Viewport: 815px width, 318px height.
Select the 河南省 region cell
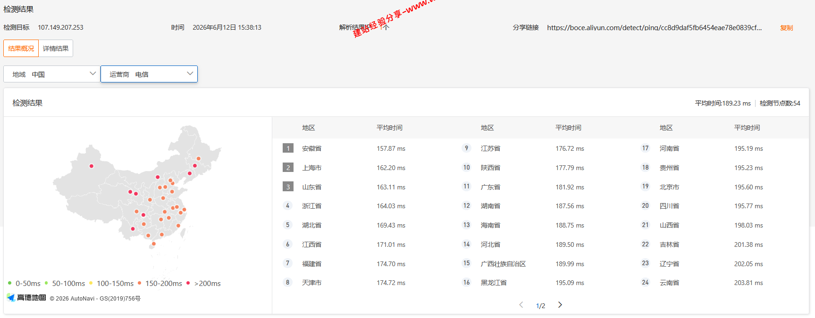coord(669,148)
